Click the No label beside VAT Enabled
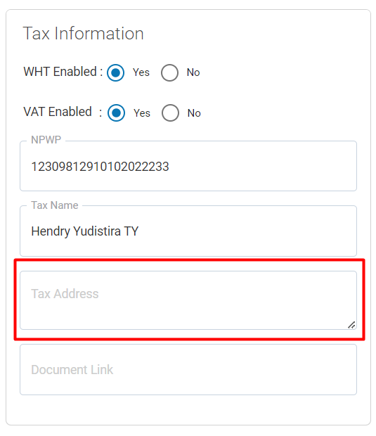 point(194,113)
